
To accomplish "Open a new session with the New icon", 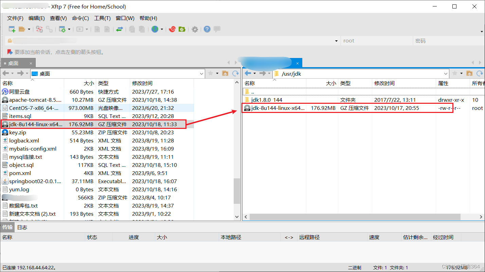I will pos(12,29).
